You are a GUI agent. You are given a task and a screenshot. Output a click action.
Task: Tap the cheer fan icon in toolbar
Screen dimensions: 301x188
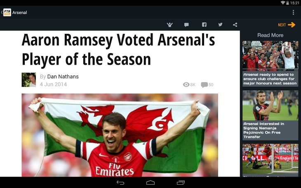170,25
